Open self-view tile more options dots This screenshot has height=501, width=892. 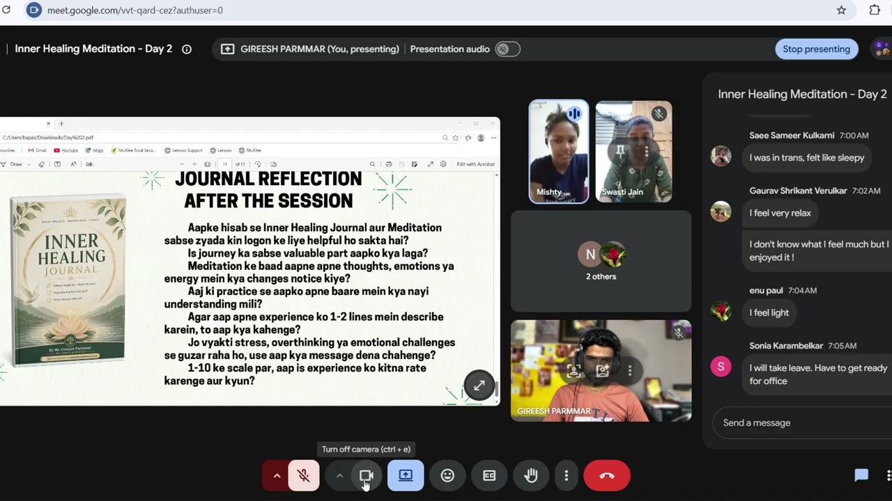click(x=630, y=371)
